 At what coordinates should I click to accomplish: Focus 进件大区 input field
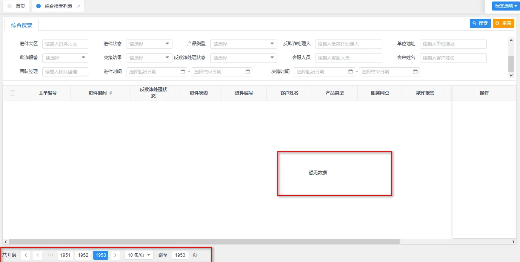[x=65, y=44]
